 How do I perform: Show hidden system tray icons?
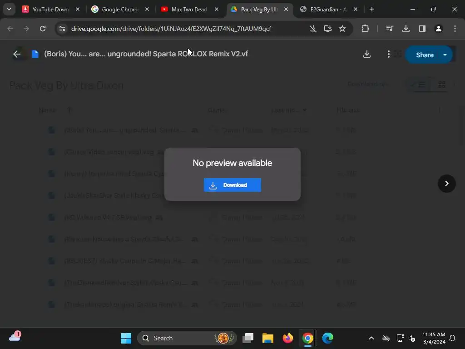point(371,338)
